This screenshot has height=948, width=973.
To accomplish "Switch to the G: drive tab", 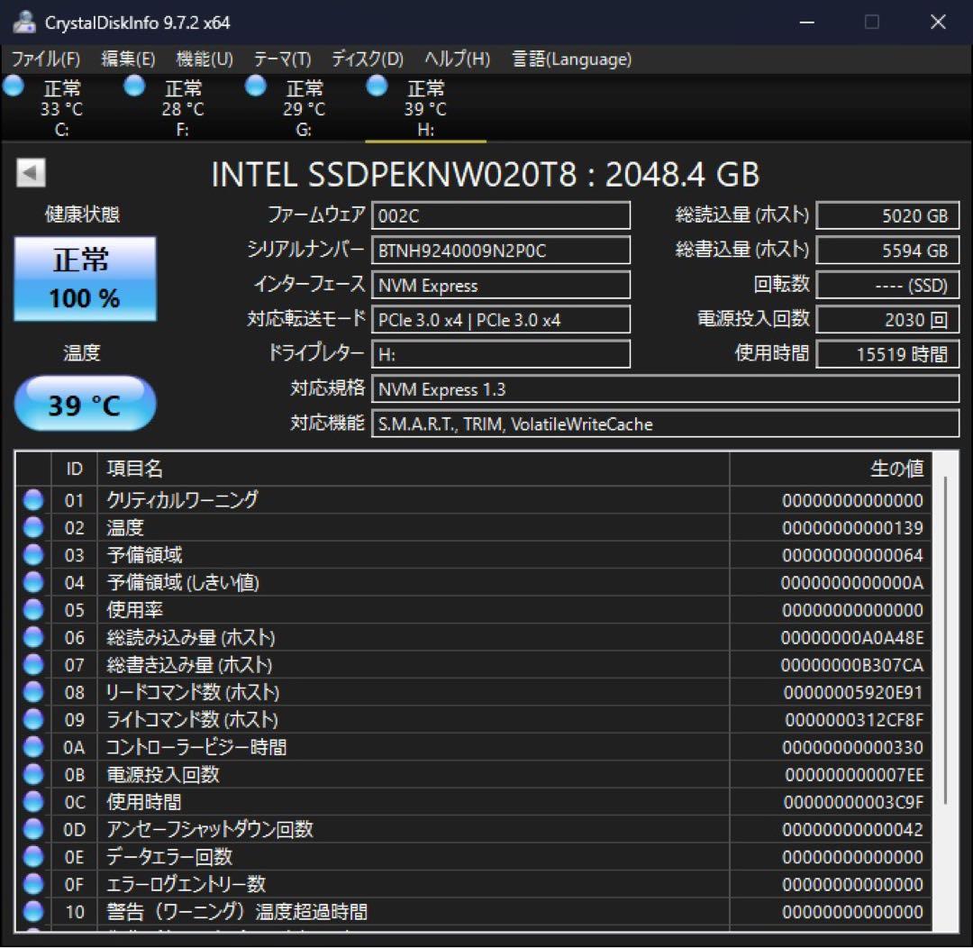I will [304, 108].
